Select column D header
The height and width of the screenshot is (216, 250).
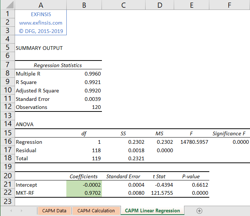point(159,5)
